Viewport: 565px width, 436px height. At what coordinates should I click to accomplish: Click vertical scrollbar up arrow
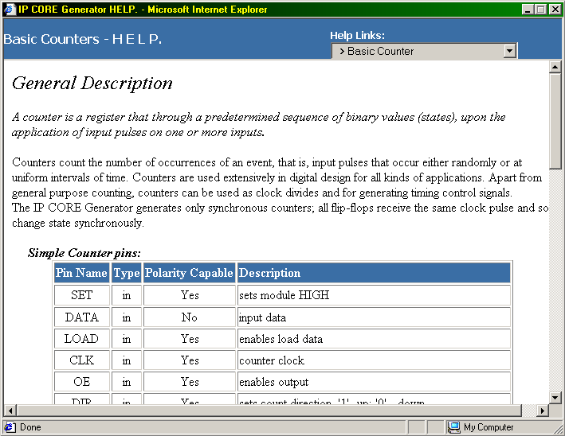point(555,67)
